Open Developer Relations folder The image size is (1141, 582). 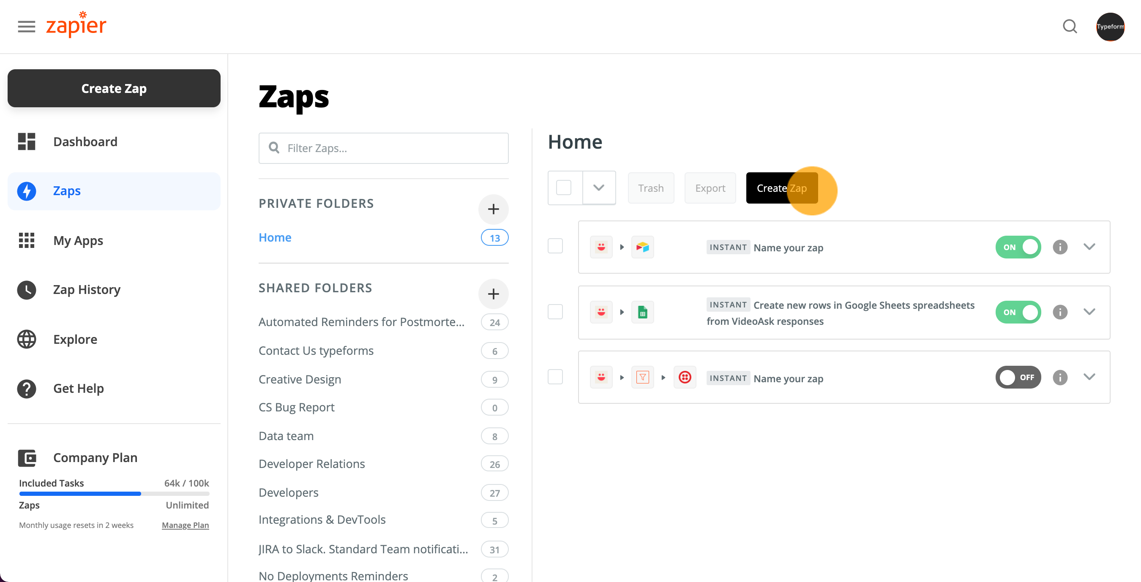(x=311, y=464)
